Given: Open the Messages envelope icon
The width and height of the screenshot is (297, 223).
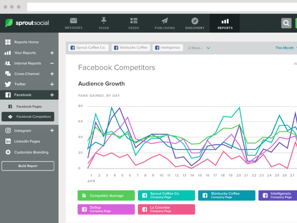Looking at the screenshot, I should (73, 21).
